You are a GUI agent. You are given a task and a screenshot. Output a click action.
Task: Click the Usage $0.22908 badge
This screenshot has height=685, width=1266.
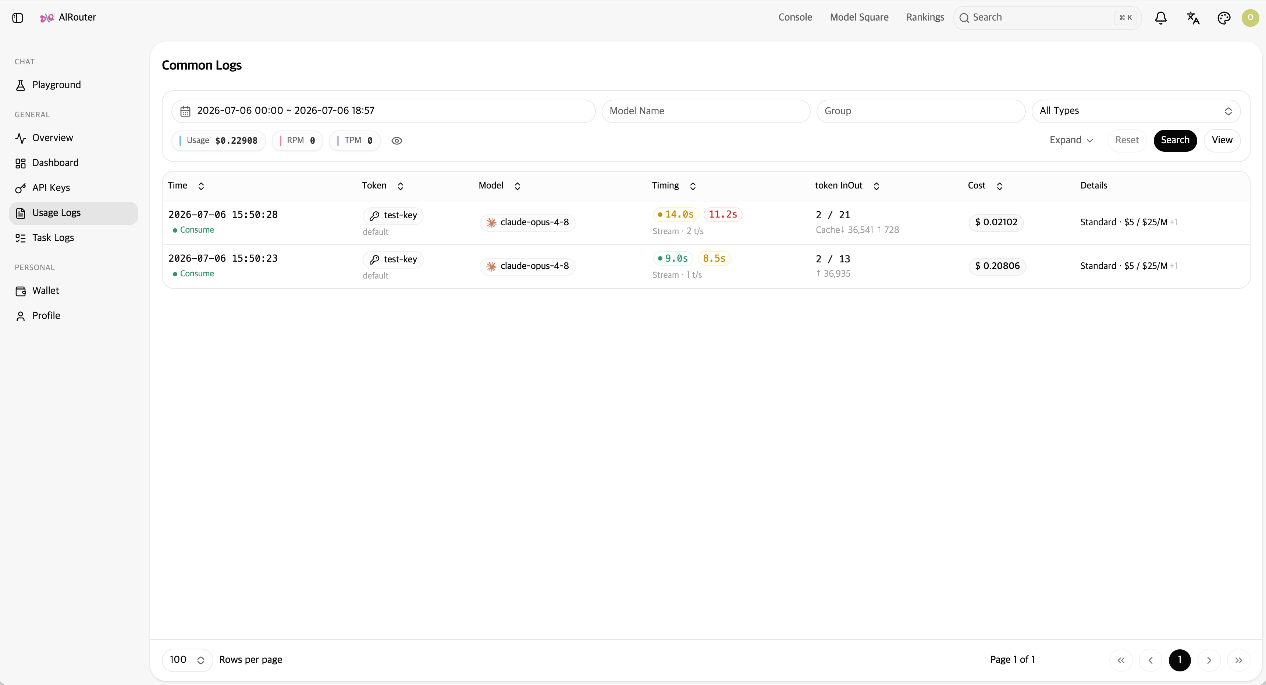coord(219,140)
